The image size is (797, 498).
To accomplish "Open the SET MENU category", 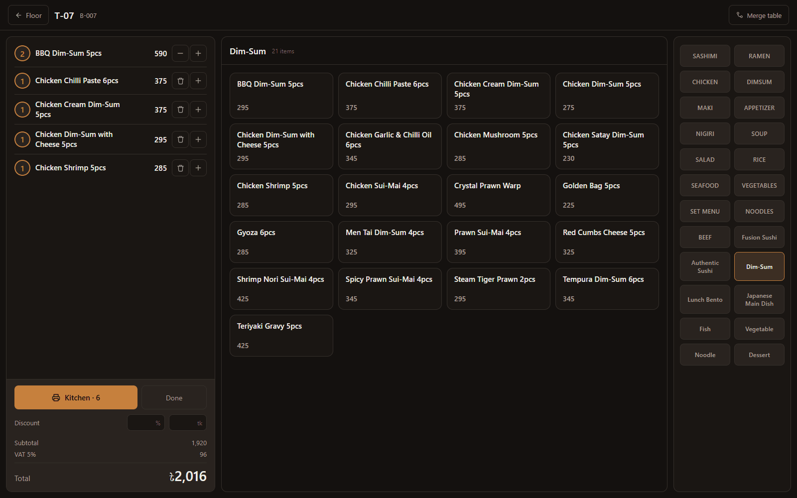I will [x=705, y=211].
